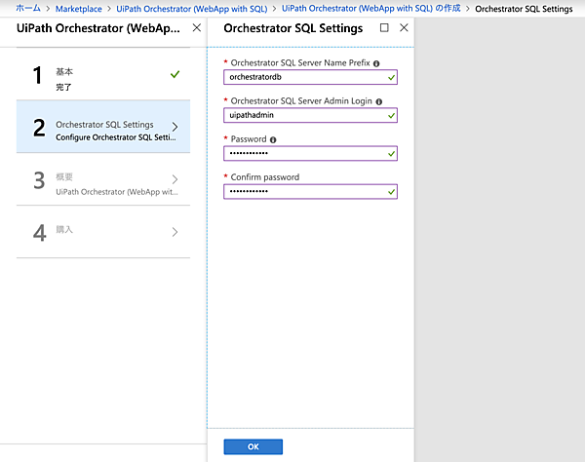
Task: Open UiPath Orchestrator の作成 breadcrumb link
Action: [x=370, y=8]
